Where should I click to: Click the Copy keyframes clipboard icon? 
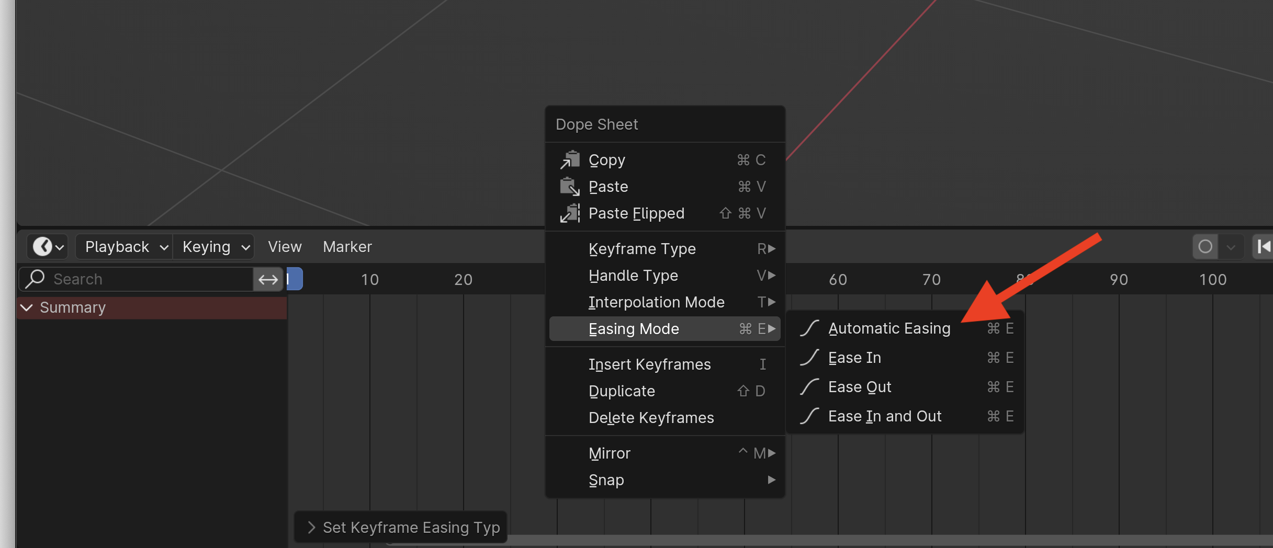tap(570, 160)
